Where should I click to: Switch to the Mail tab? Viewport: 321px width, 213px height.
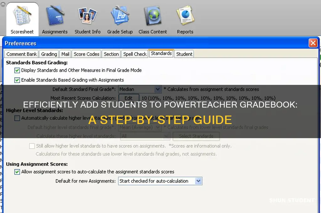coord(65,54)
